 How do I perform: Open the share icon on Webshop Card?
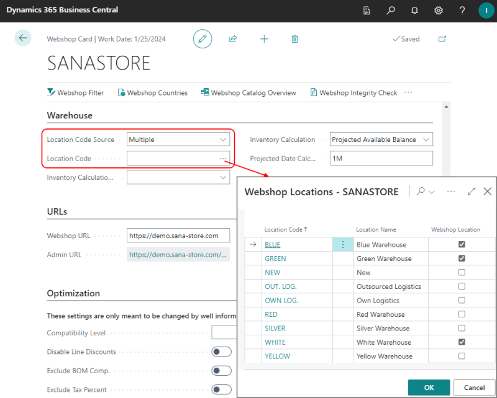233,39
